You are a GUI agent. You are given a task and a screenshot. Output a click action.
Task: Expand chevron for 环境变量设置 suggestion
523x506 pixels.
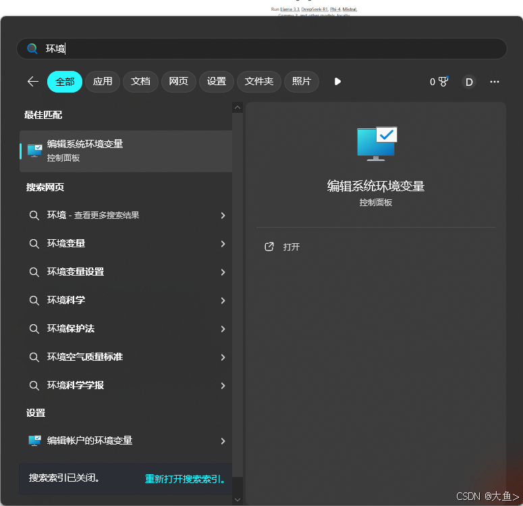pos(223,272)
